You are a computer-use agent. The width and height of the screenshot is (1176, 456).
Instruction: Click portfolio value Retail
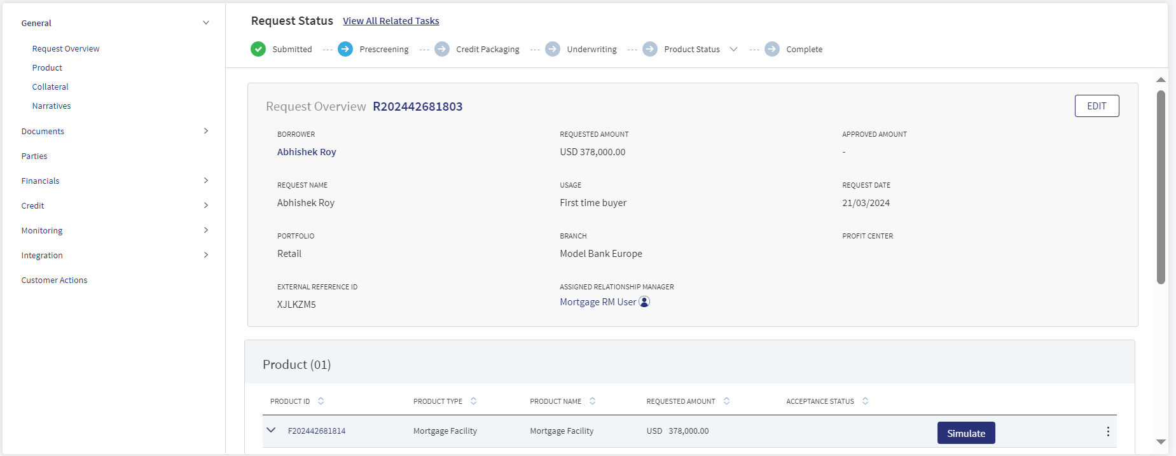(289, 254)
